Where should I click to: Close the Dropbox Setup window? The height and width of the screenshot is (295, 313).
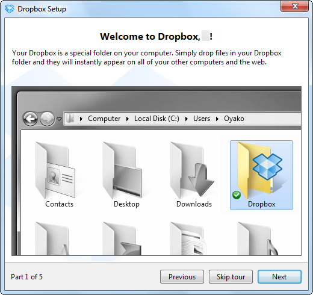click(294, 7)
